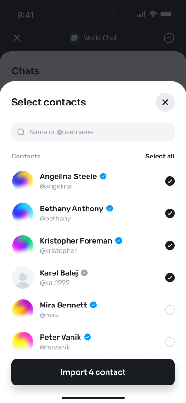186x403 pixels.
Task: Tap the World Chat app icon
Action: point(74,38)
